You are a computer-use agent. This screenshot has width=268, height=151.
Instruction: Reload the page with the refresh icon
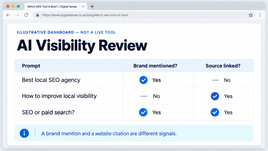pos(26,15)
